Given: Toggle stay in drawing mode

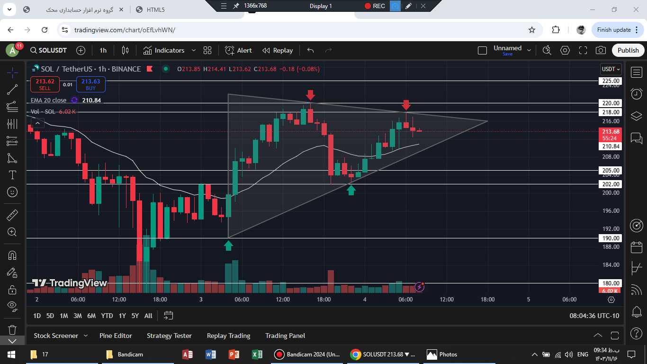Looking at the screenshot, I should pos(12,273).
